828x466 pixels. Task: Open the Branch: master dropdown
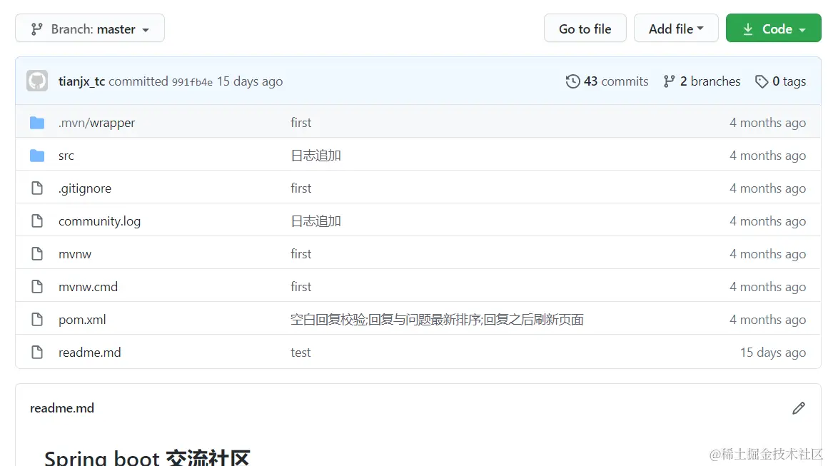90,29
